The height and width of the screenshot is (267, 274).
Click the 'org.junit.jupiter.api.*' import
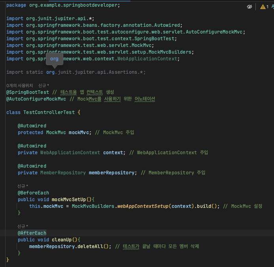pos(59,19)
